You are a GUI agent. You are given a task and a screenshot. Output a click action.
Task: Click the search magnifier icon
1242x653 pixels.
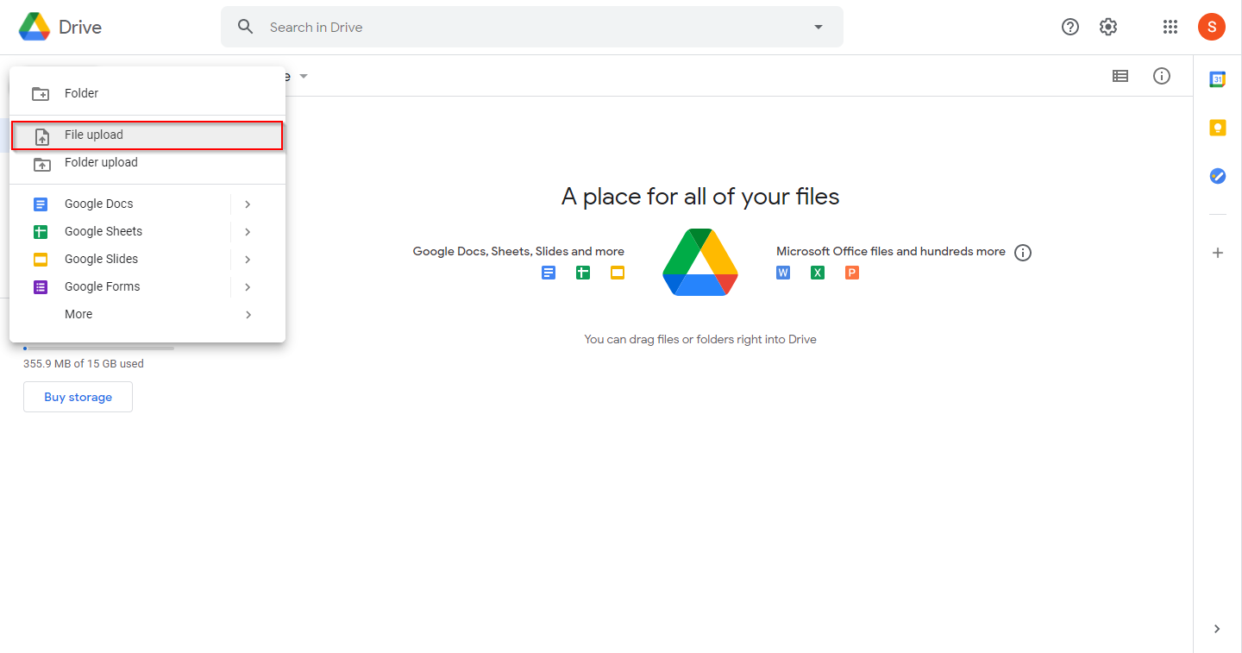[x=246, y=27]
